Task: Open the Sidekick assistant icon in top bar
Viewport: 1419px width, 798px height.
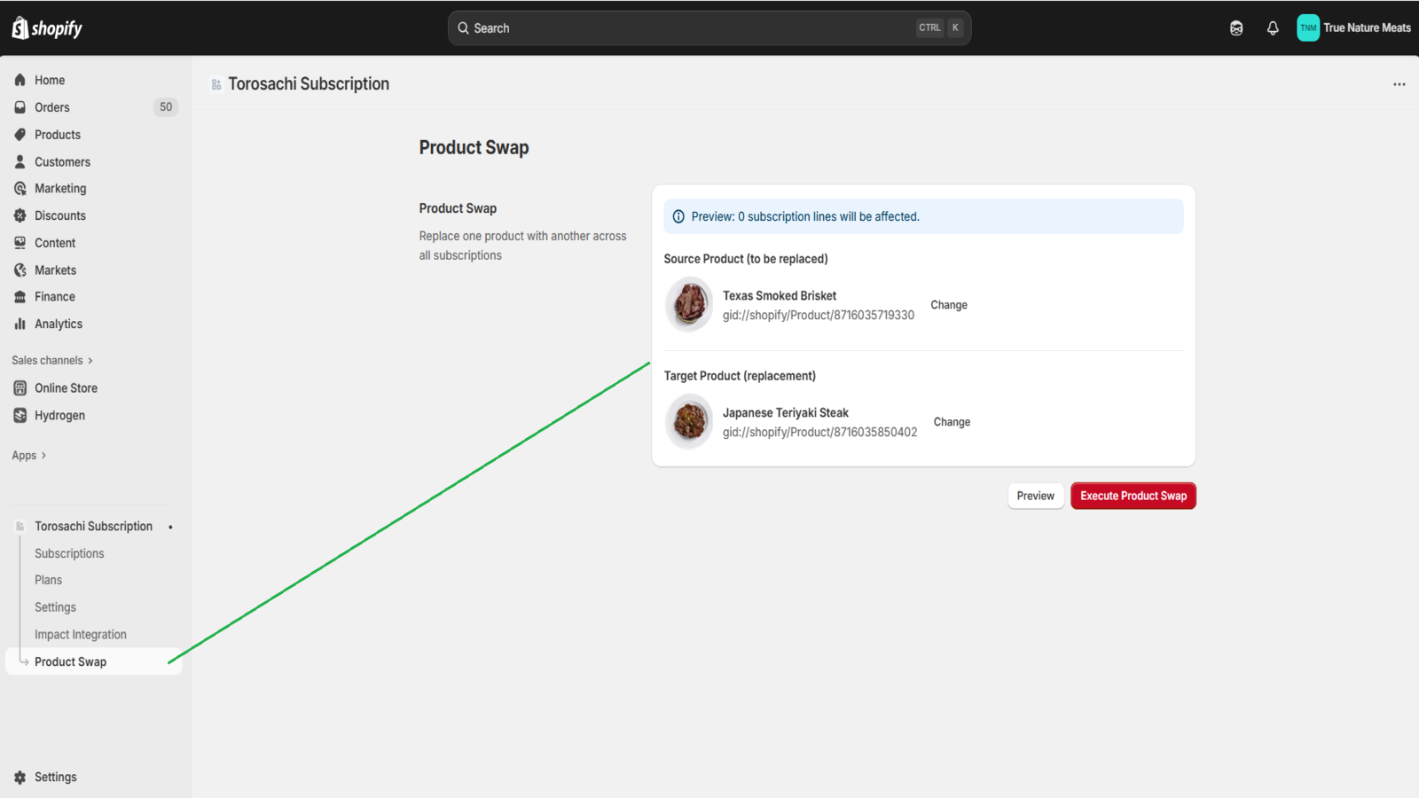Action: 1236,28
